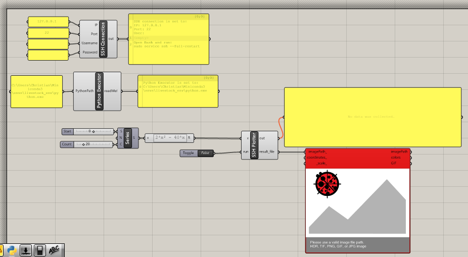
Task: Click the grey mountain placeholder image
Action: point(357,207)
